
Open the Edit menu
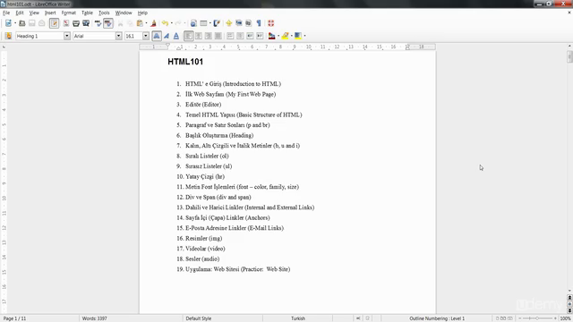click(x=20, y=13)
